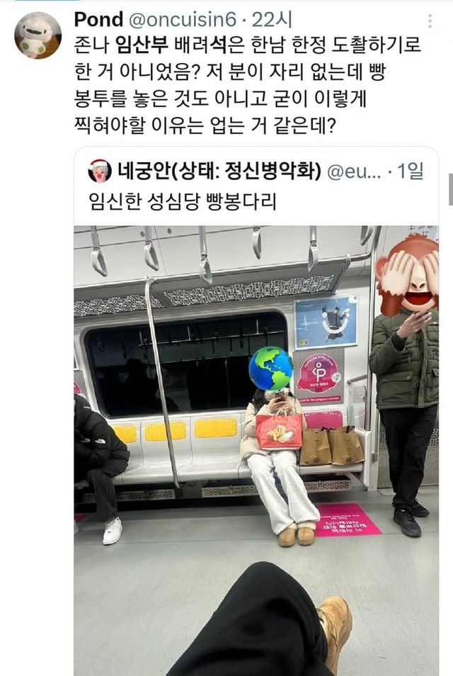This screenshot has width=453, height=676.
Task: Open the three-dot more options menu
Action: point(430,21)
